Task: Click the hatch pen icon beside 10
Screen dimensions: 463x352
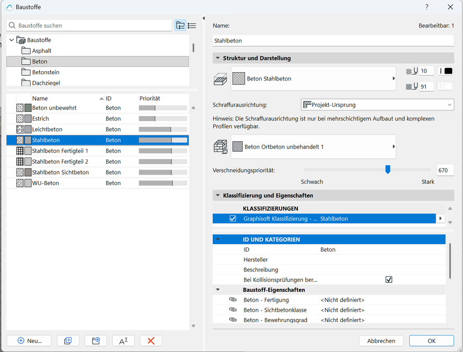Action: (x=412, y=71)
